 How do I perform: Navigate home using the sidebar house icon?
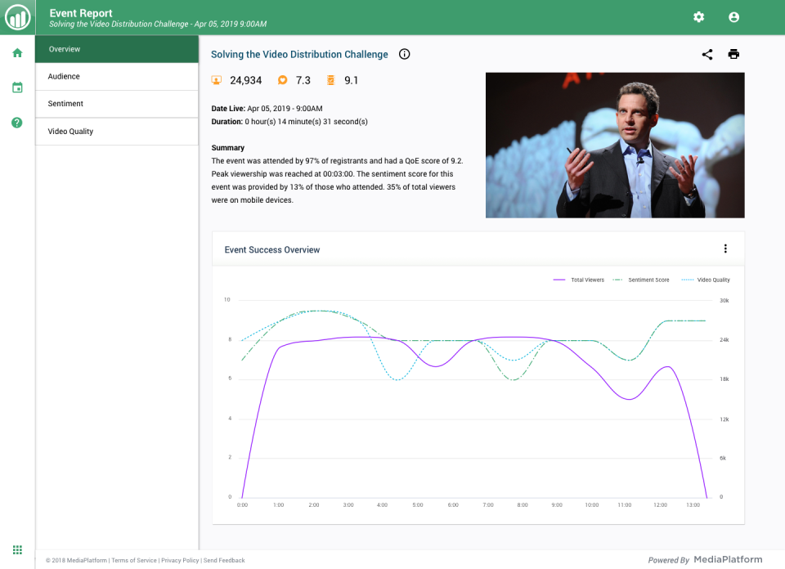tap(16, 51)
